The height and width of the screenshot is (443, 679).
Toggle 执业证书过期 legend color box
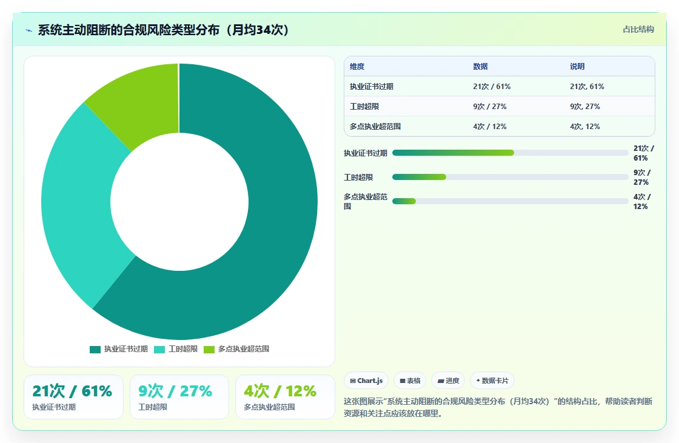tap(95, 350)
